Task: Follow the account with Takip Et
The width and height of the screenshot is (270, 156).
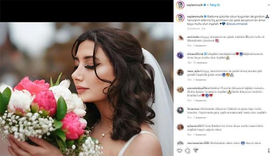Action: click(x=215, y=5)
